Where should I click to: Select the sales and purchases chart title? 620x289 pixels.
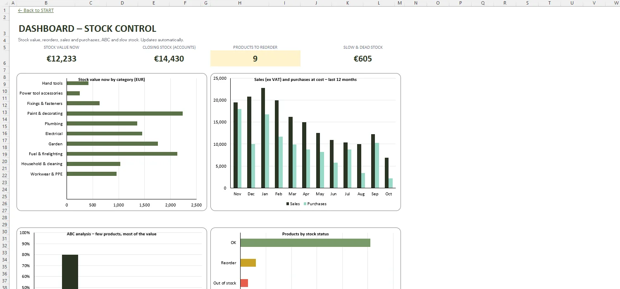305,79
